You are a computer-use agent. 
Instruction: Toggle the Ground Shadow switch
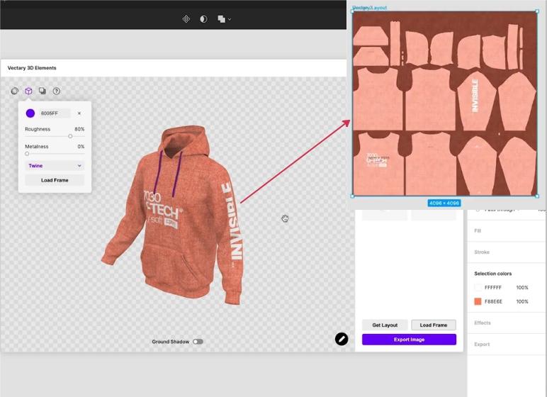198,342
